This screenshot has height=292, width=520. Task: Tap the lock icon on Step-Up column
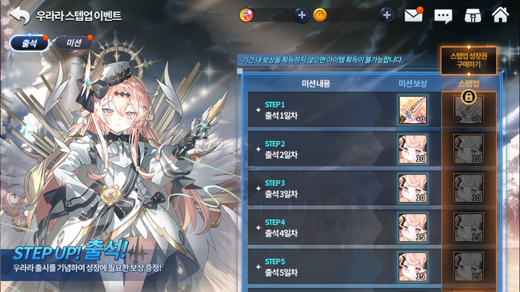click(469, 97)
